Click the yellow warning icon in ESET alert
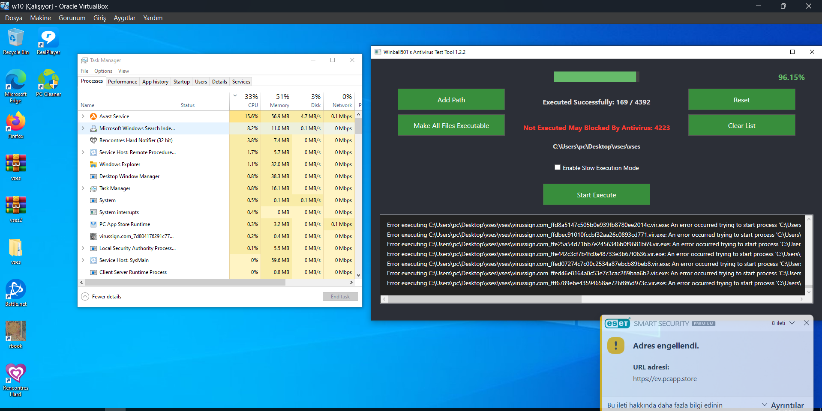The width and height of the screenshot is (822, 411). (x=616, y=345)
